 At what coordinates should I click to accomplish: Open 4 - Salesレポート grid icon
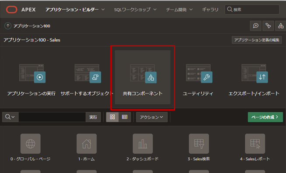pos(255,144)
